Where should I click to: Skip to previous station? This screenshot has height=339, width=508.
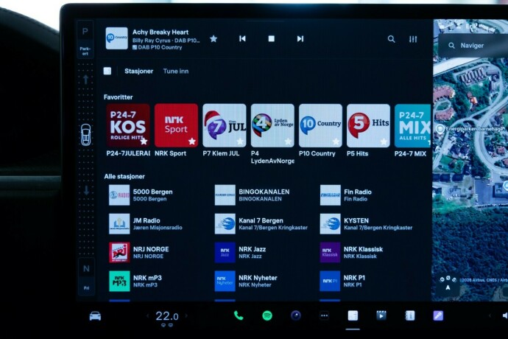242,38
